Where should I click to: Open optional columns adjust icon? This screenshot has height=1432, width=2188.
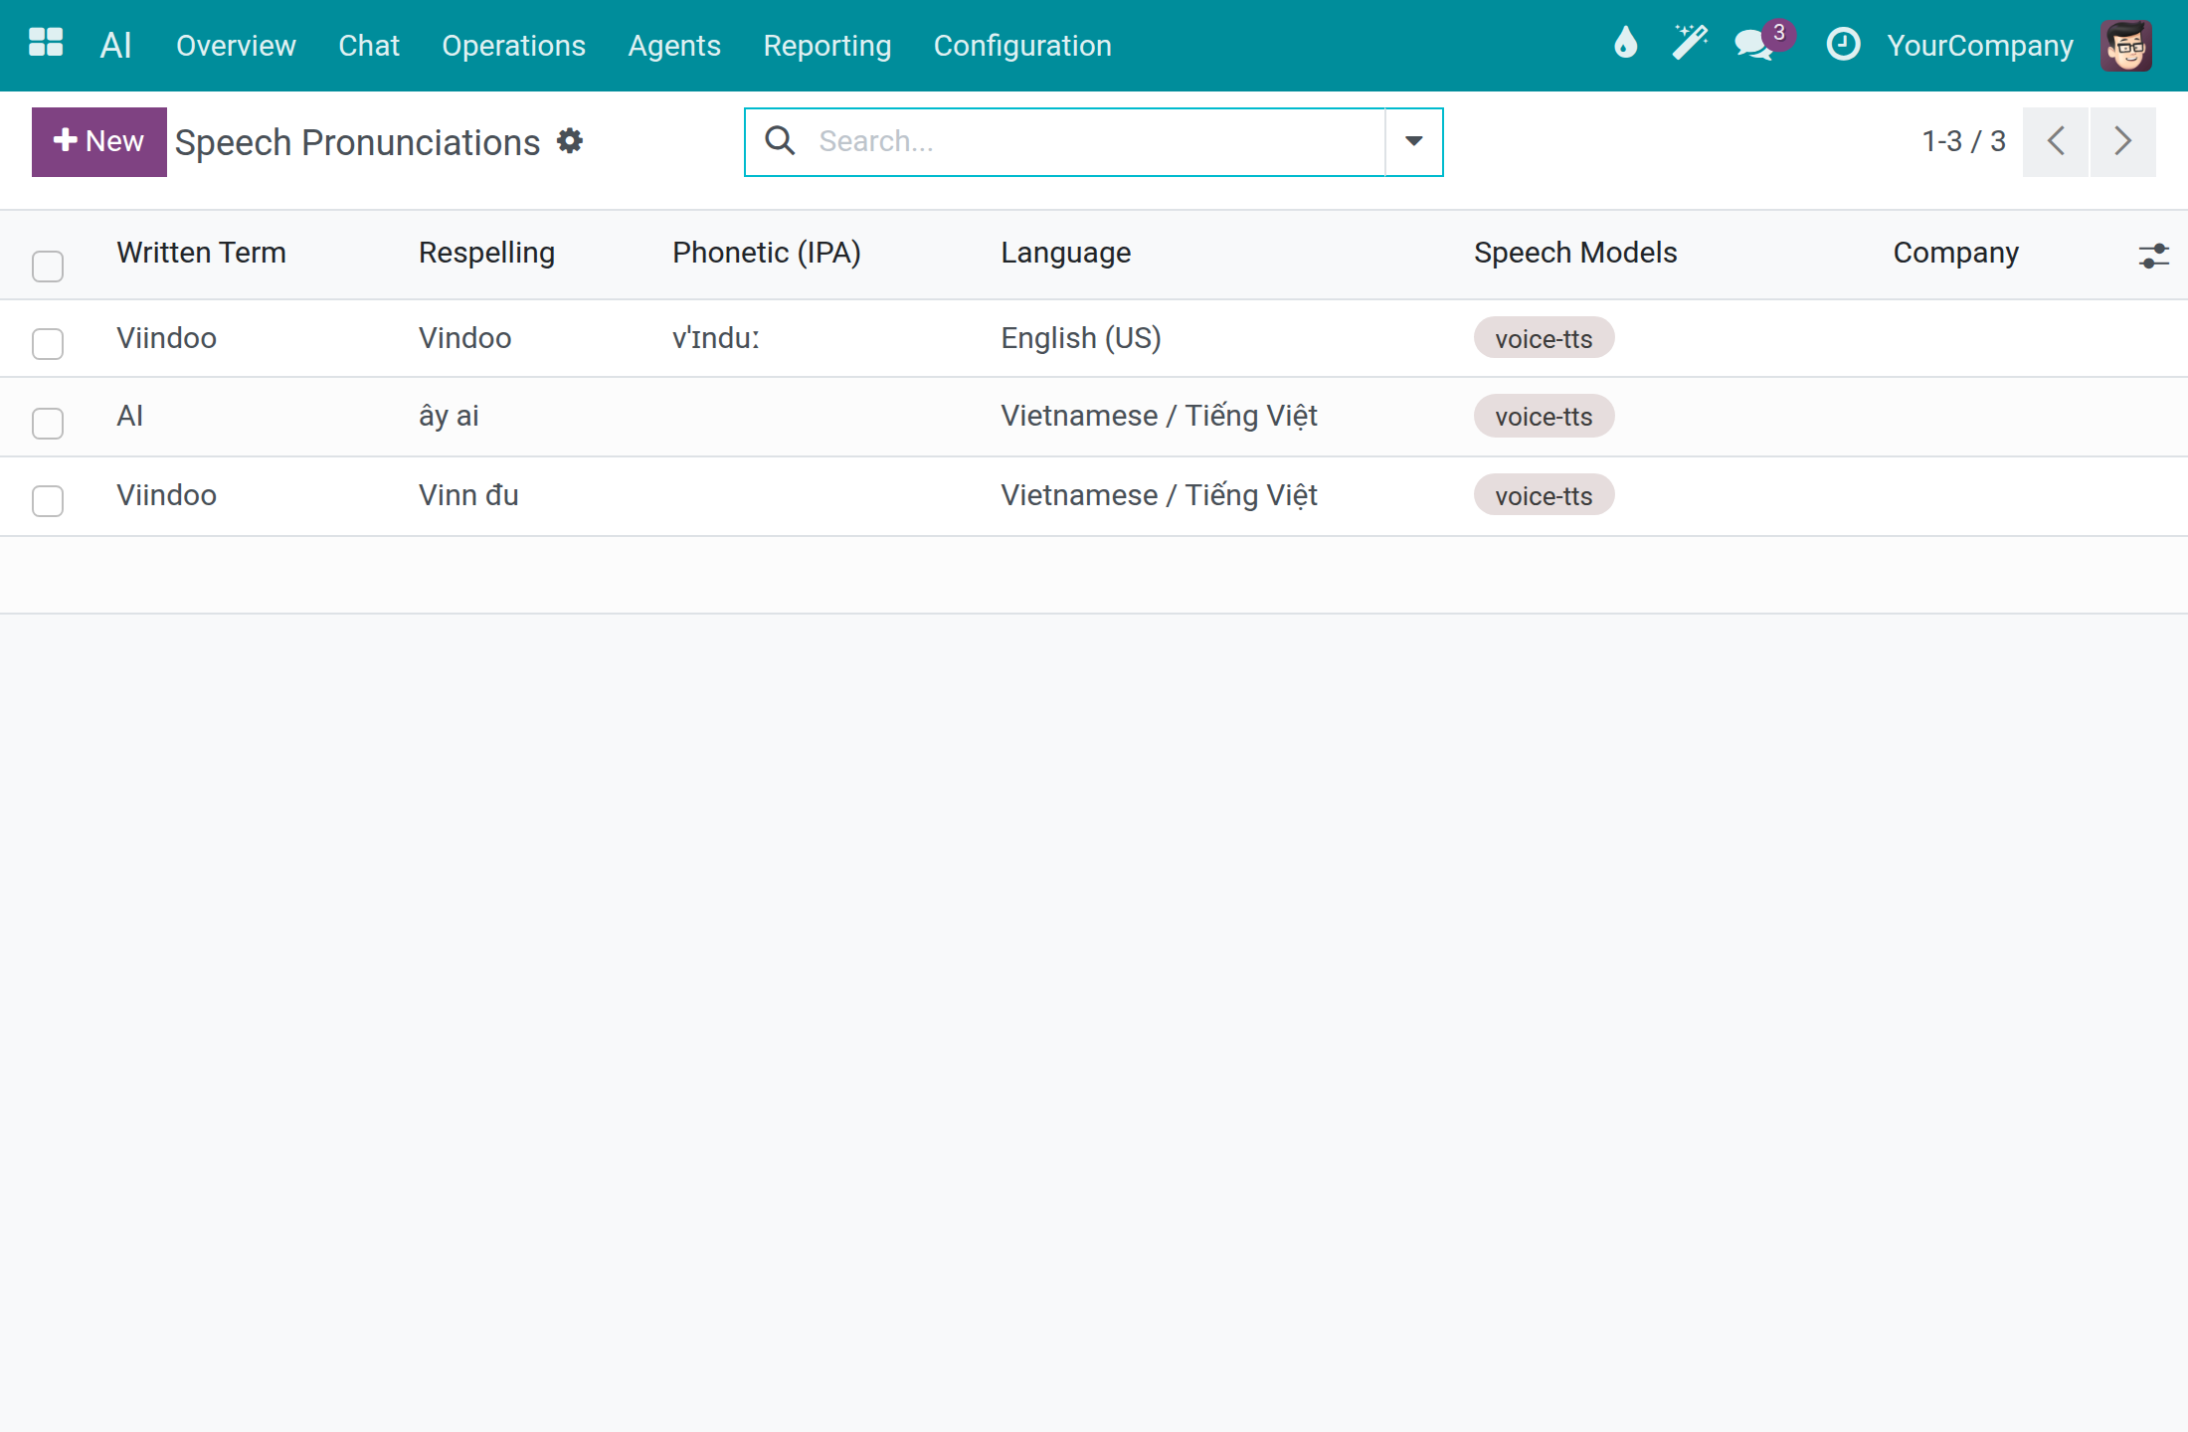[2153, 256]
